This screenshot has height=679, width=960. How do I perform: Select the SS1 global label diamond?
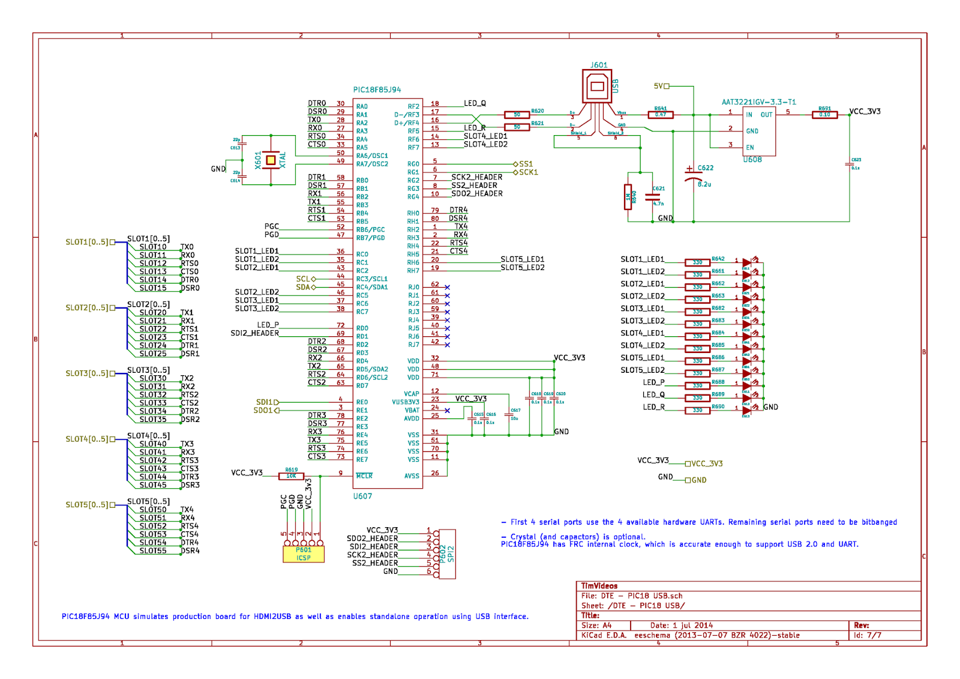tap(515, 164)
